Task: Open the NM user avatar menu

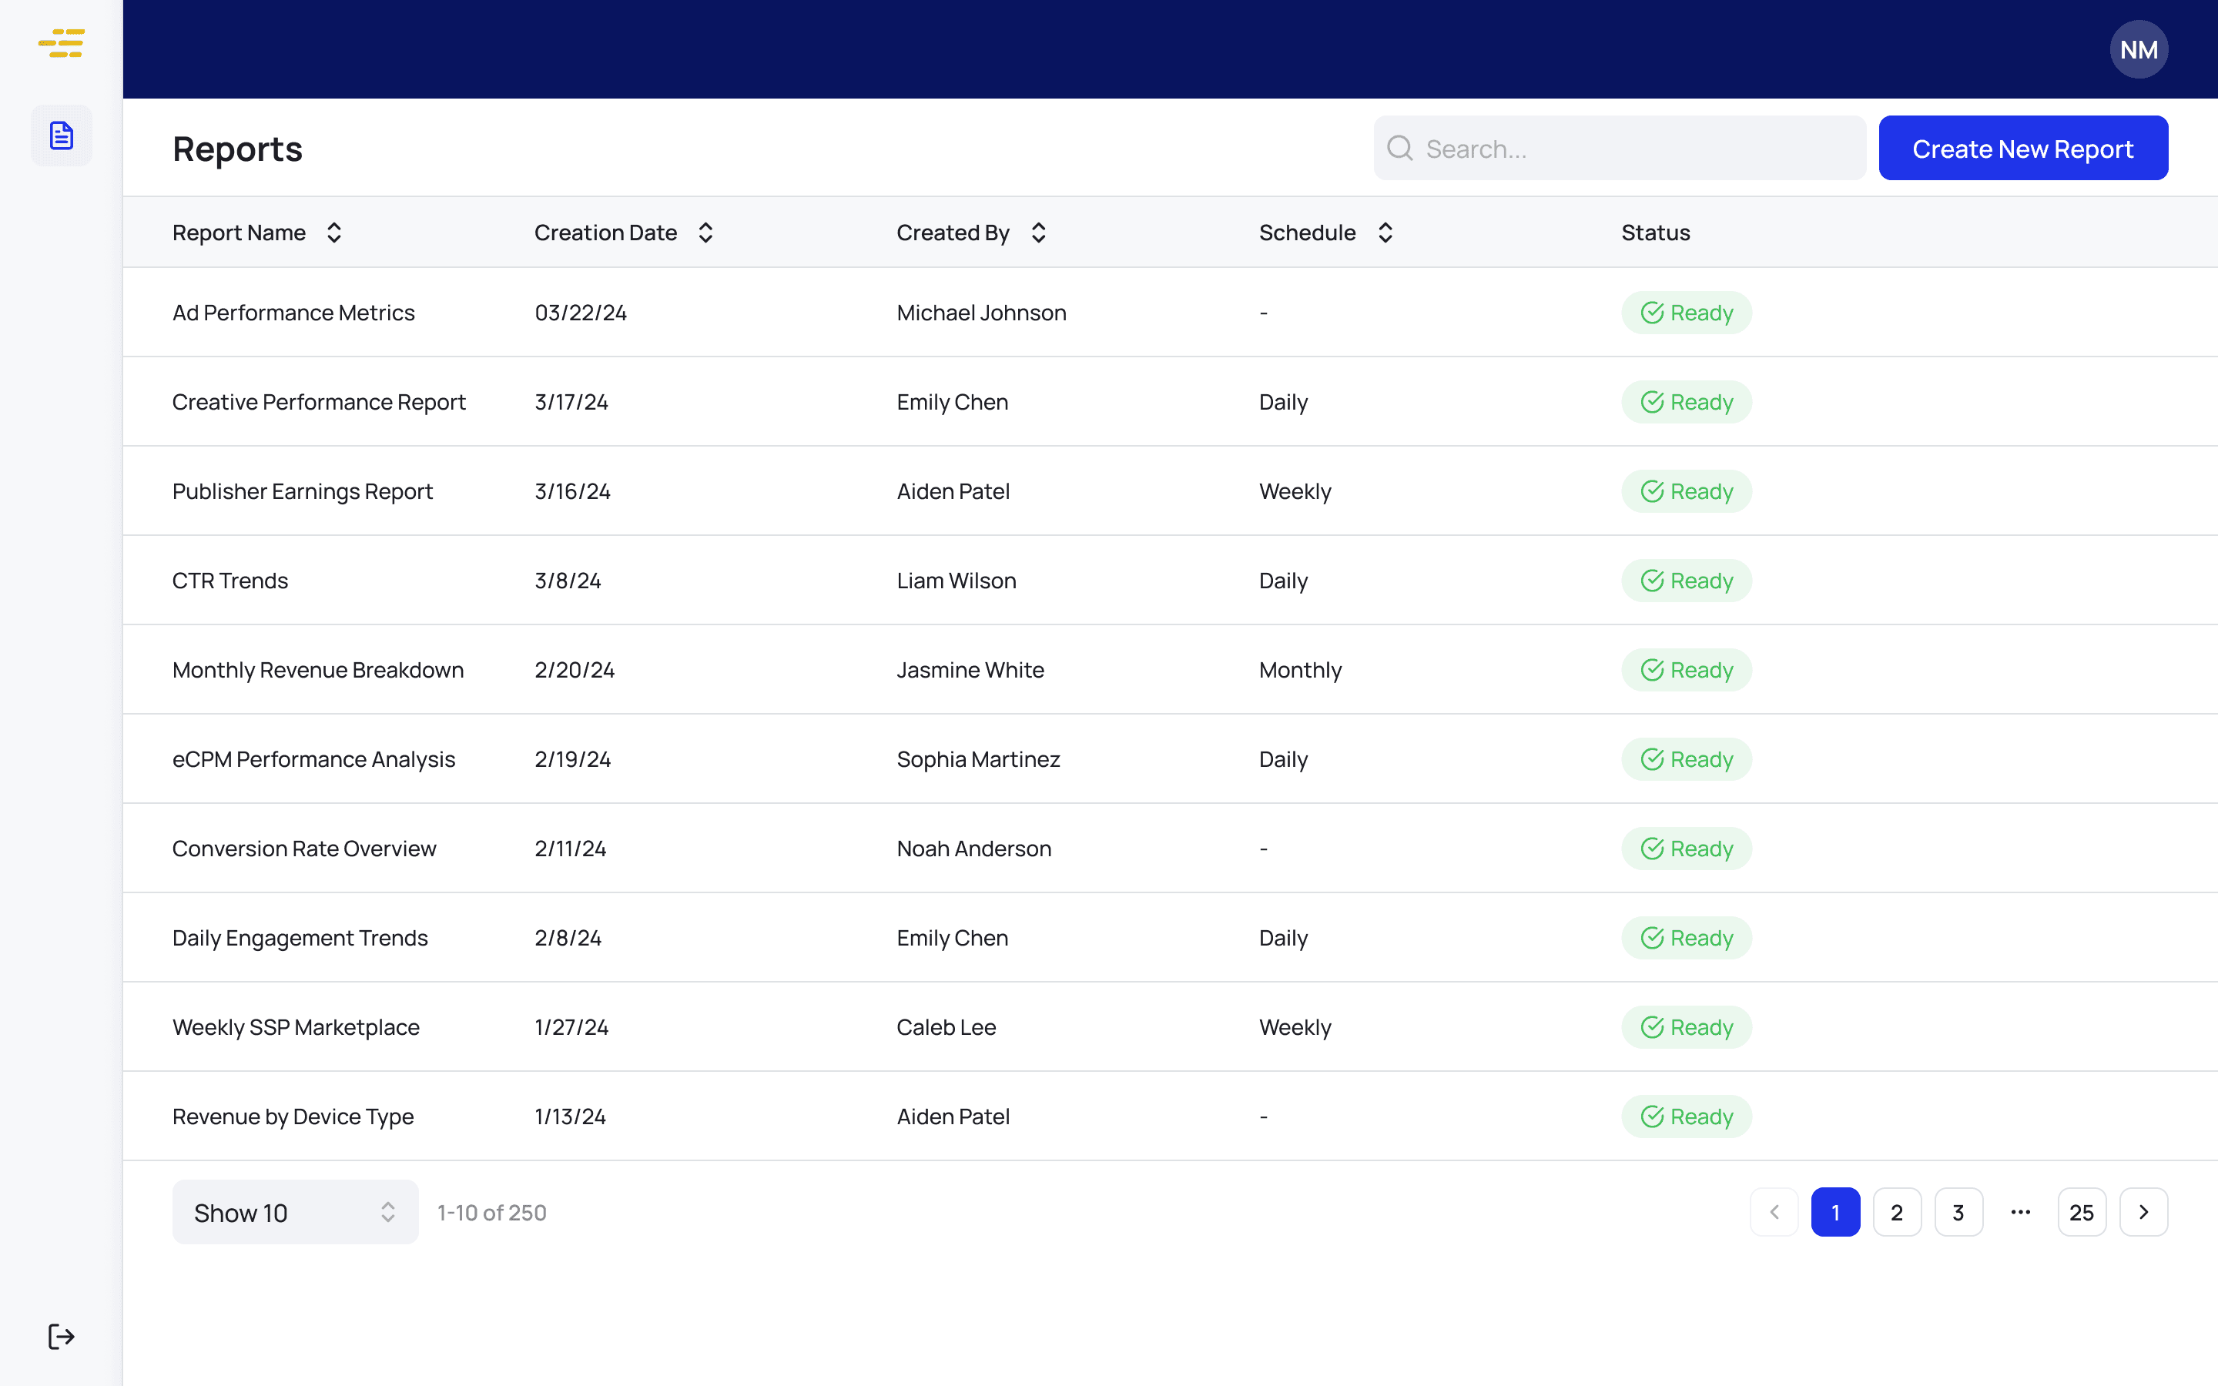Action: (x=2138, y=49)
